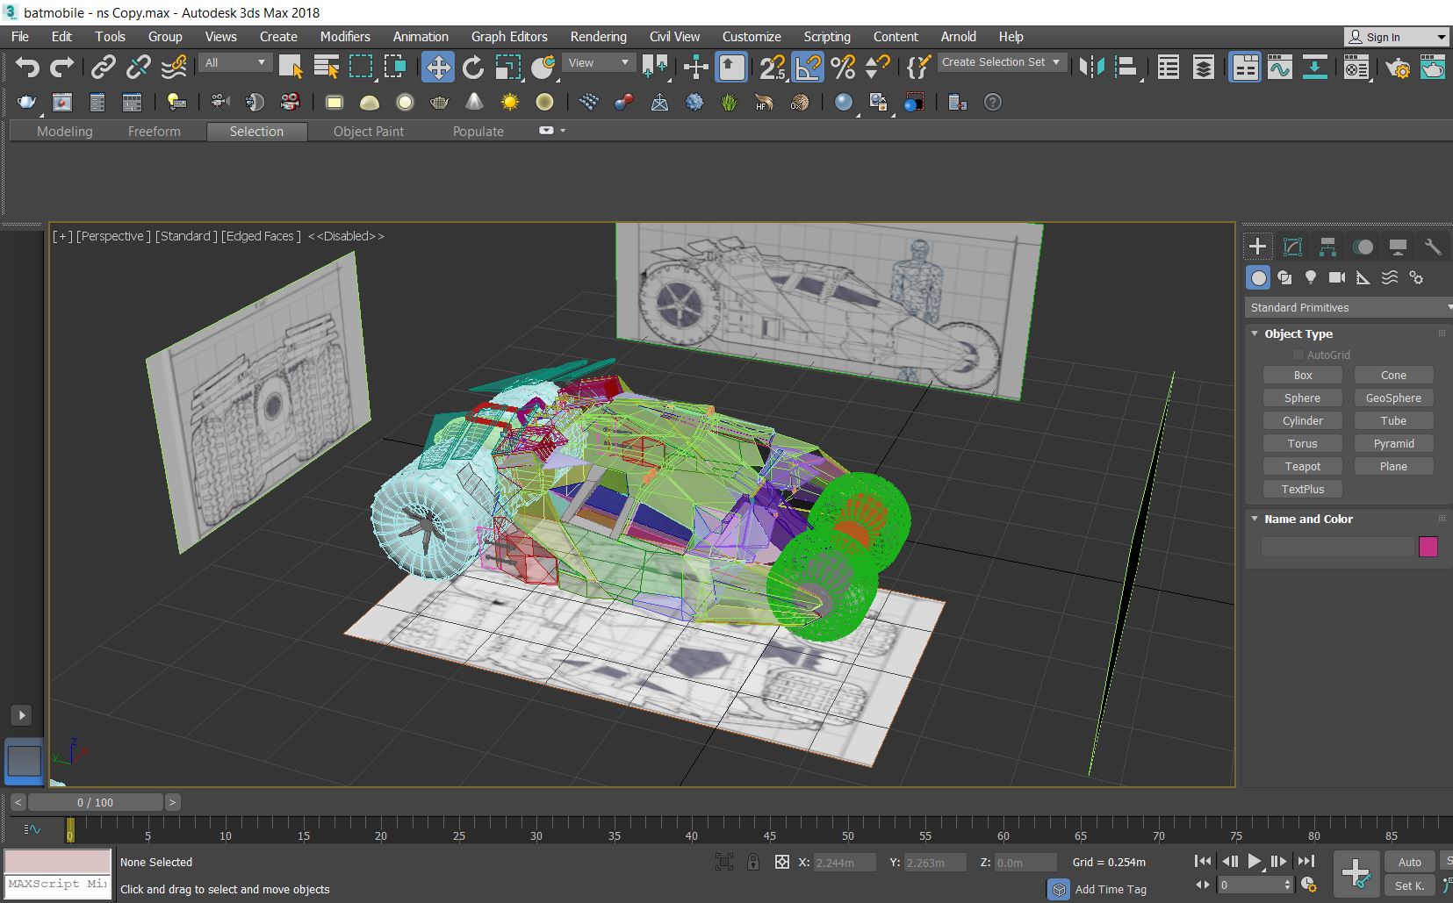Activate the Select and Scale tool
The width and height of the screenshot is (1453, 903).
pyautogui.click(x=508, y=67)
